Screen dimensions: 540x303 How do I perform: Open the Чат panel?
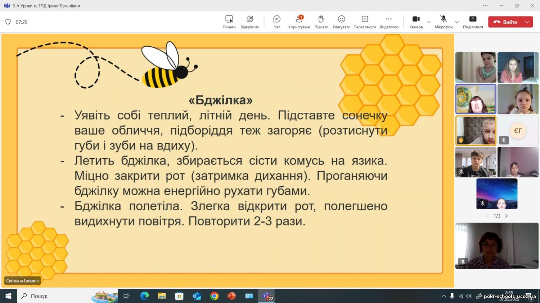[276, 22]
